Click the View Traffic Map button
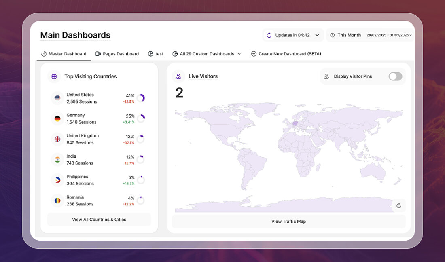This screenshot has height=262, width=445. [288, 222]
